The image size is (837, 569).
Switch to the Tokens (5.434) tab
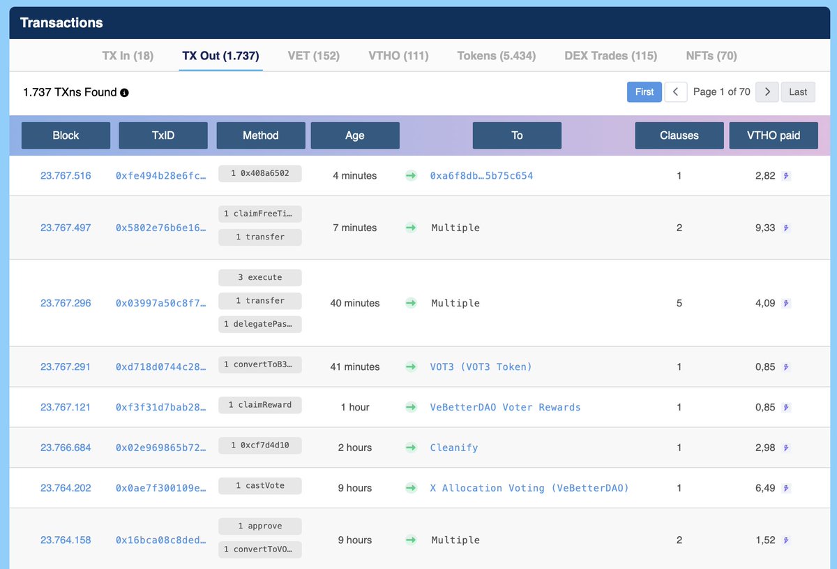(497, 55)
